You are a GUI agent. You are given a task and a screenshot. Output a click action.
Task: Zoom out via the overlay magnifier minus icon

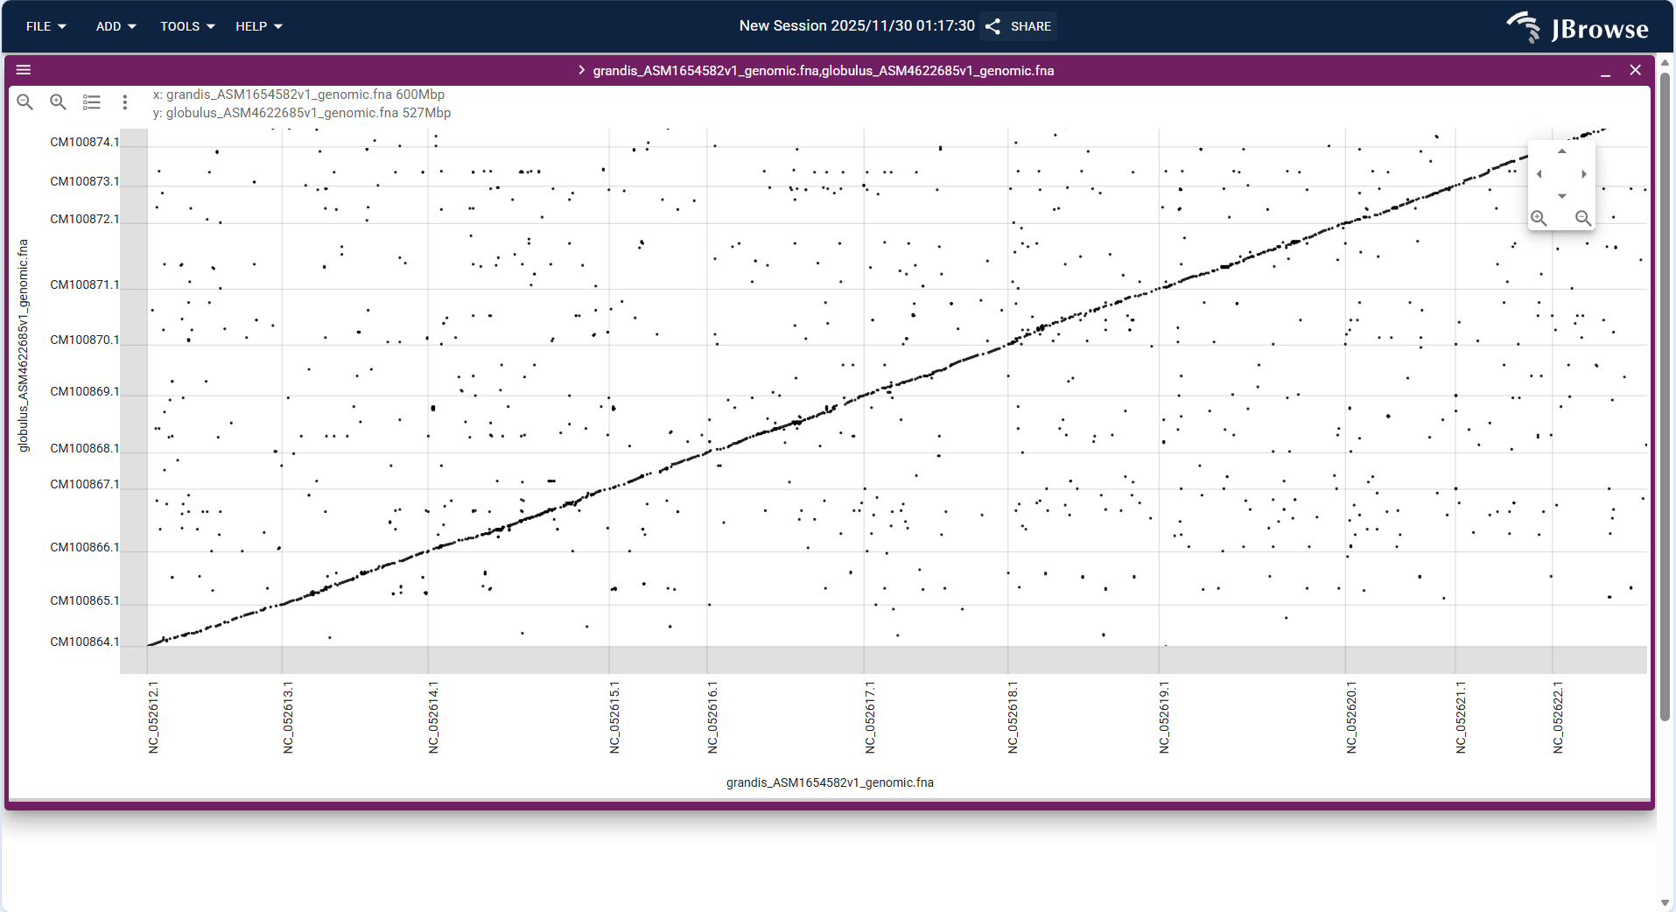click(x=1581, y=217)
